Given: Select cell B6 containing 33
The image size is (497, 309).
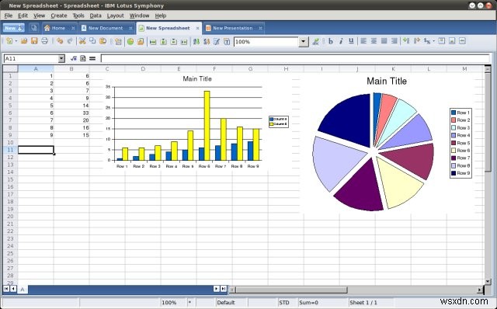Looking at the screenshot, I should click(x=71, y=113).
